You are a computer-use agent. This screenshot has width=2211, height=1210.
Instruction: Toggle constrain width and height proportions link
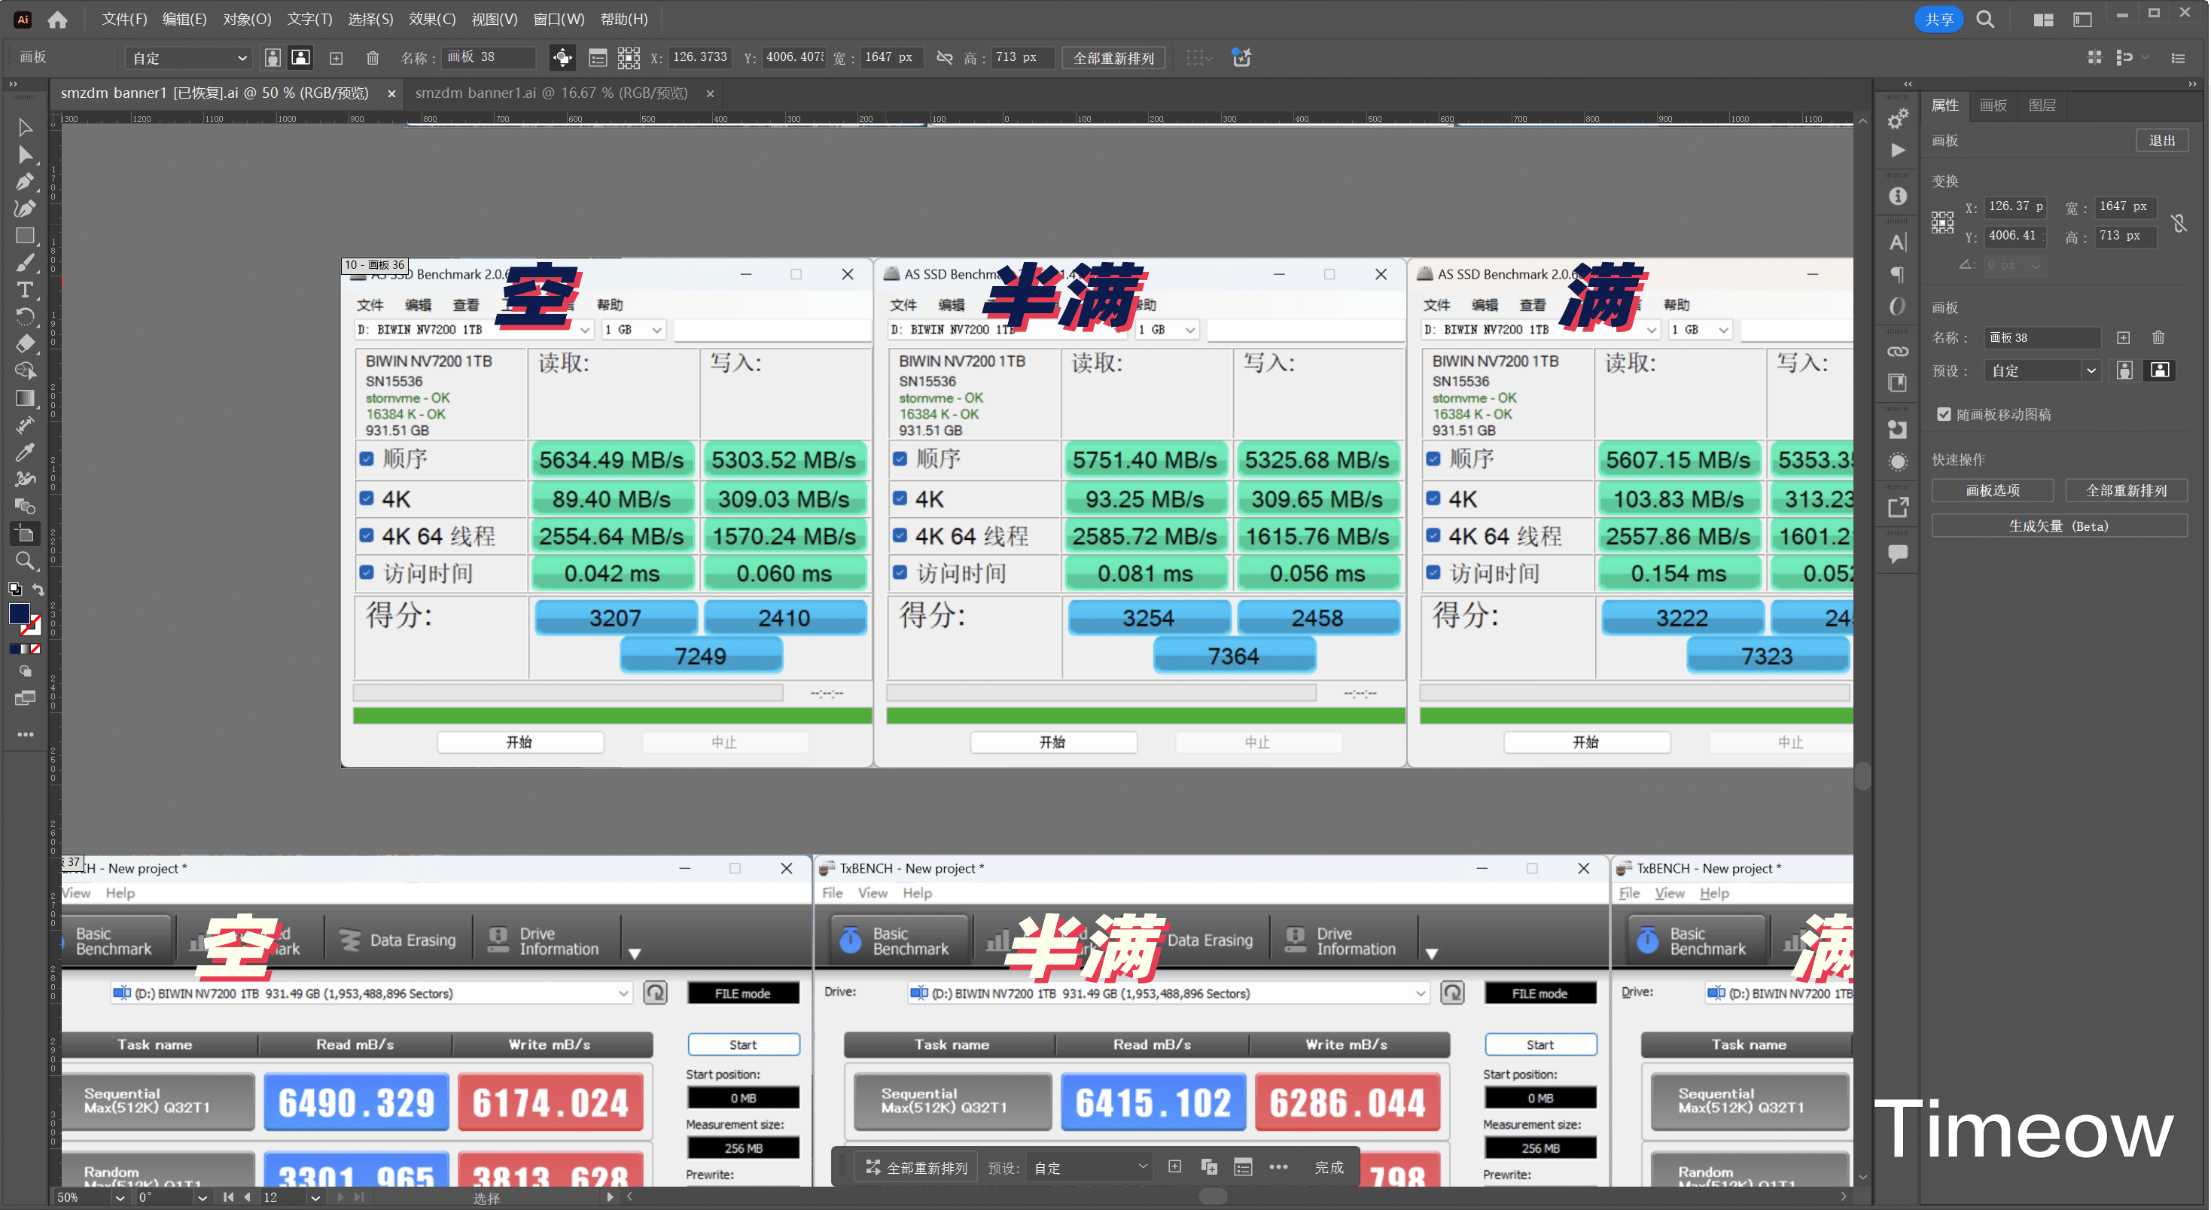[x=2179, y=224]
